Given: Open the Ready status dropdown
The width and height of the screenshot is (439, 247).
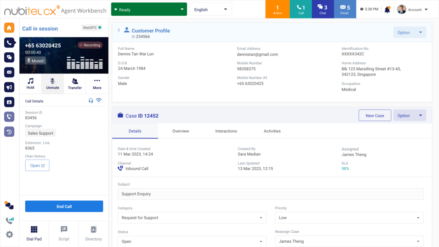Looking at the screenshot, I should tap(149, 9).
